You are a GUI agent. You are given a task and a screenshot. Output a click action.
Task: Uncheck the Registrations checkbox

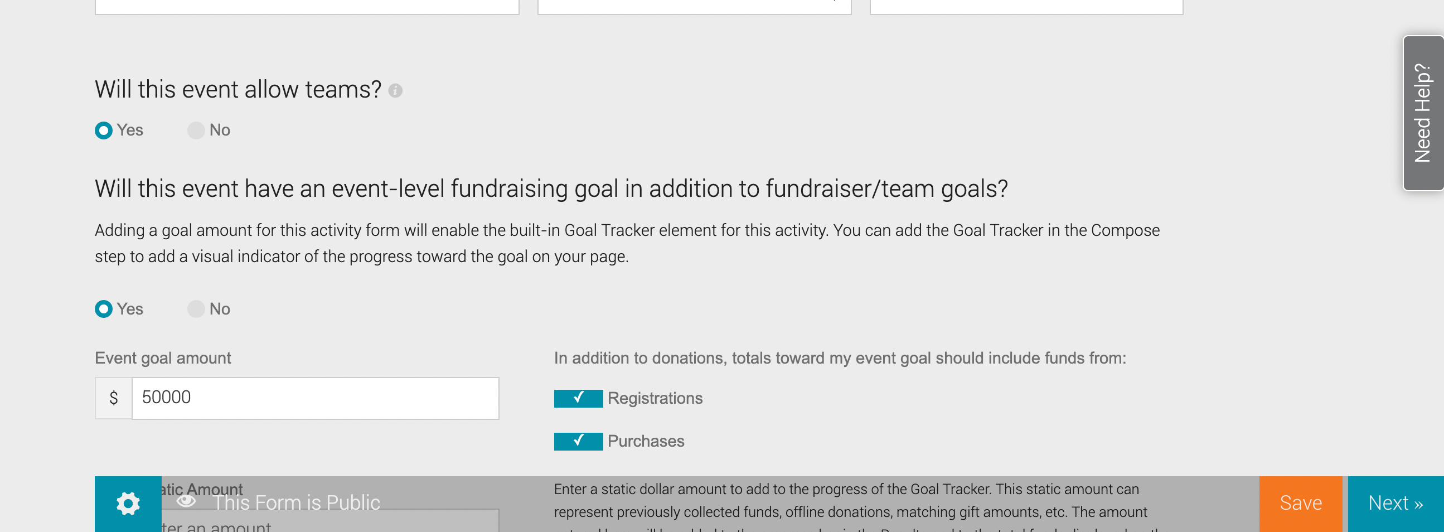click(578, 398)
